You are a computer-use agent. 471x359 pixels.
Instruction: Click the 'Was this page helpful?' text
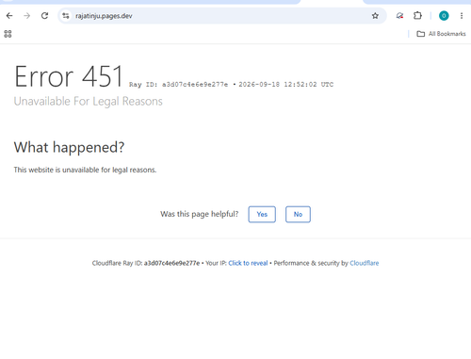click(x=200, y=214)
